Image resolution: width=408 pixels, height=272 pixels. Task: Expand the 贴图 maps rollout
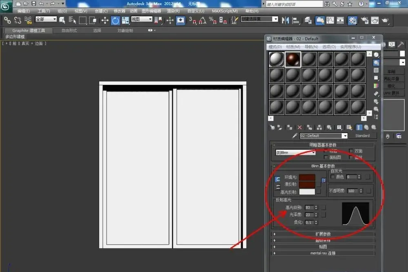coord(323,246)
